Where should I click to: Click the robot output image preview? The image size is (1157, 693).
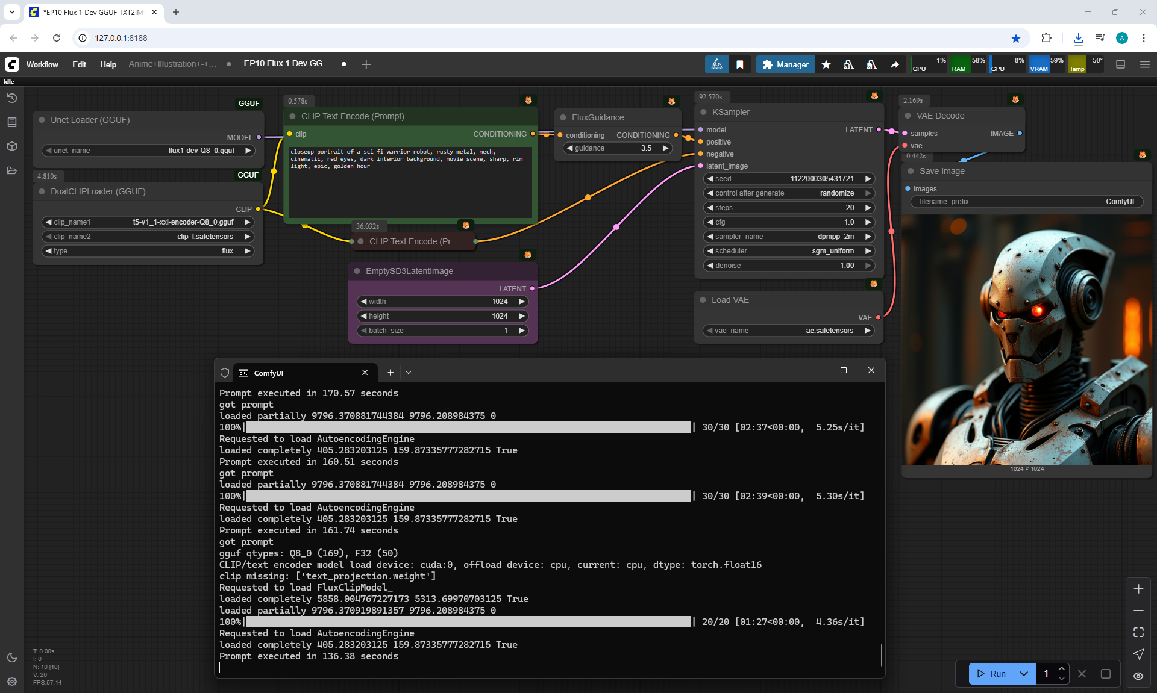[1026, 340]
